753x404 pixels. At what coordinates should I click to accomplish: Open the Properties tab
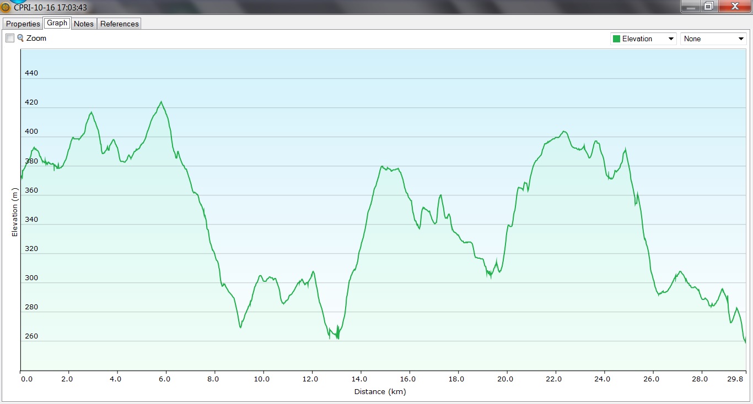[23, 24]
